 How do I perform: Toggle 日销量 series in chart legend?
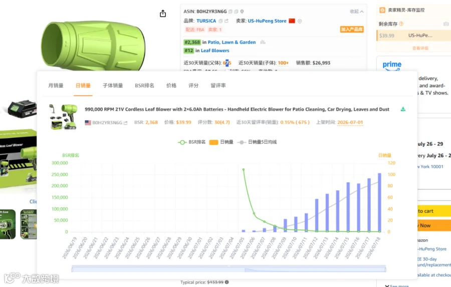(221, 142)
